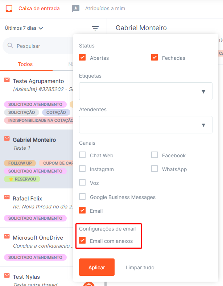
Task: Enable the WhatsApp channel checkbox
Action: 154,169
